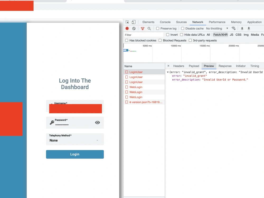Check Blocked Requests checkbox
The height and width of the screenshot is (198, 264).
click(160, 40)
